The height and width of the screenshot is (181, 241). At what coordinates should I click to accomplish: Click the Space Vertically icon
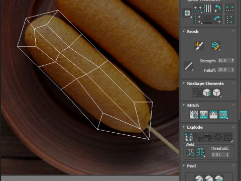tap(229, 20)
